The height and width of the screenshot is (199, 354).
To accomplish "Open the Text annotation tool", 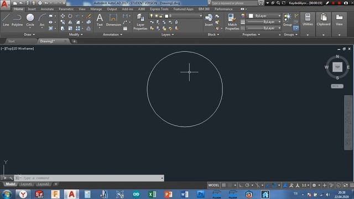I will (100, 20).
